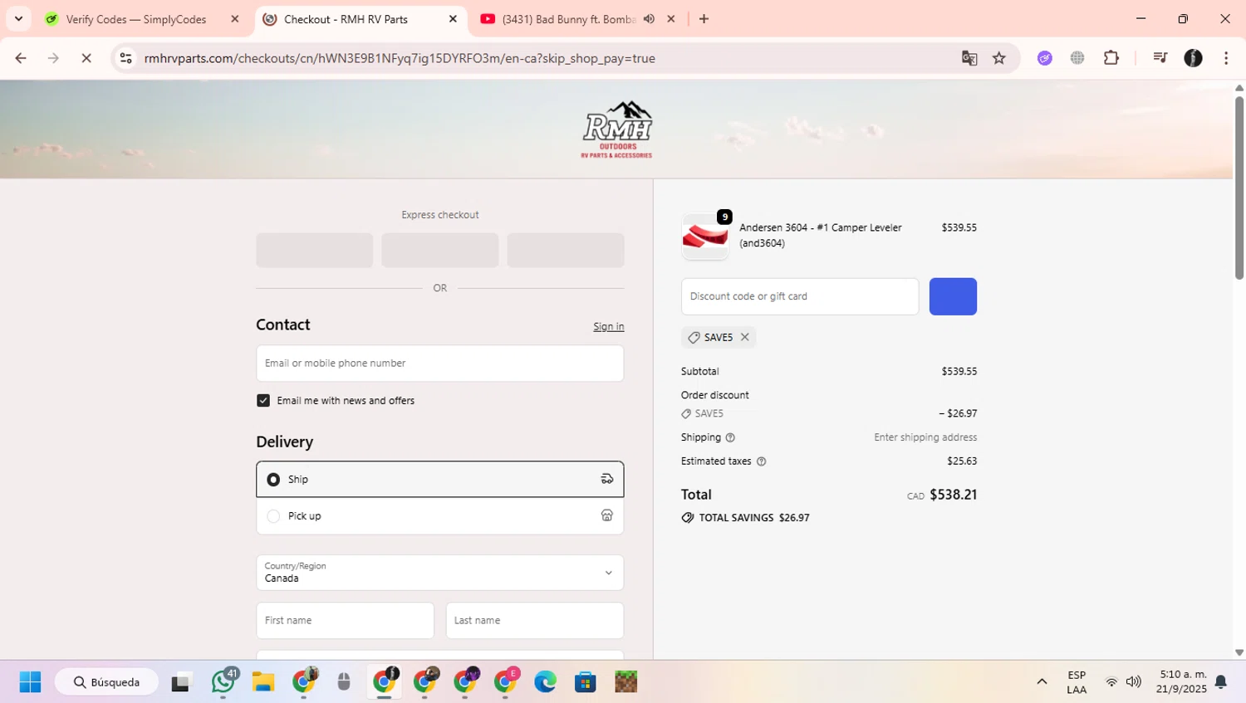1246x703 pixels.
Task: Open a new browser tab
Action: click(704, 19)
